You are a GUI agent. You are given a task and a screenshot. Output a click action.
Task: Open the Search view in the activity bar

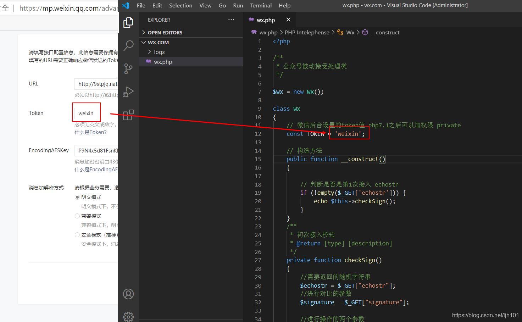point(128,46)
